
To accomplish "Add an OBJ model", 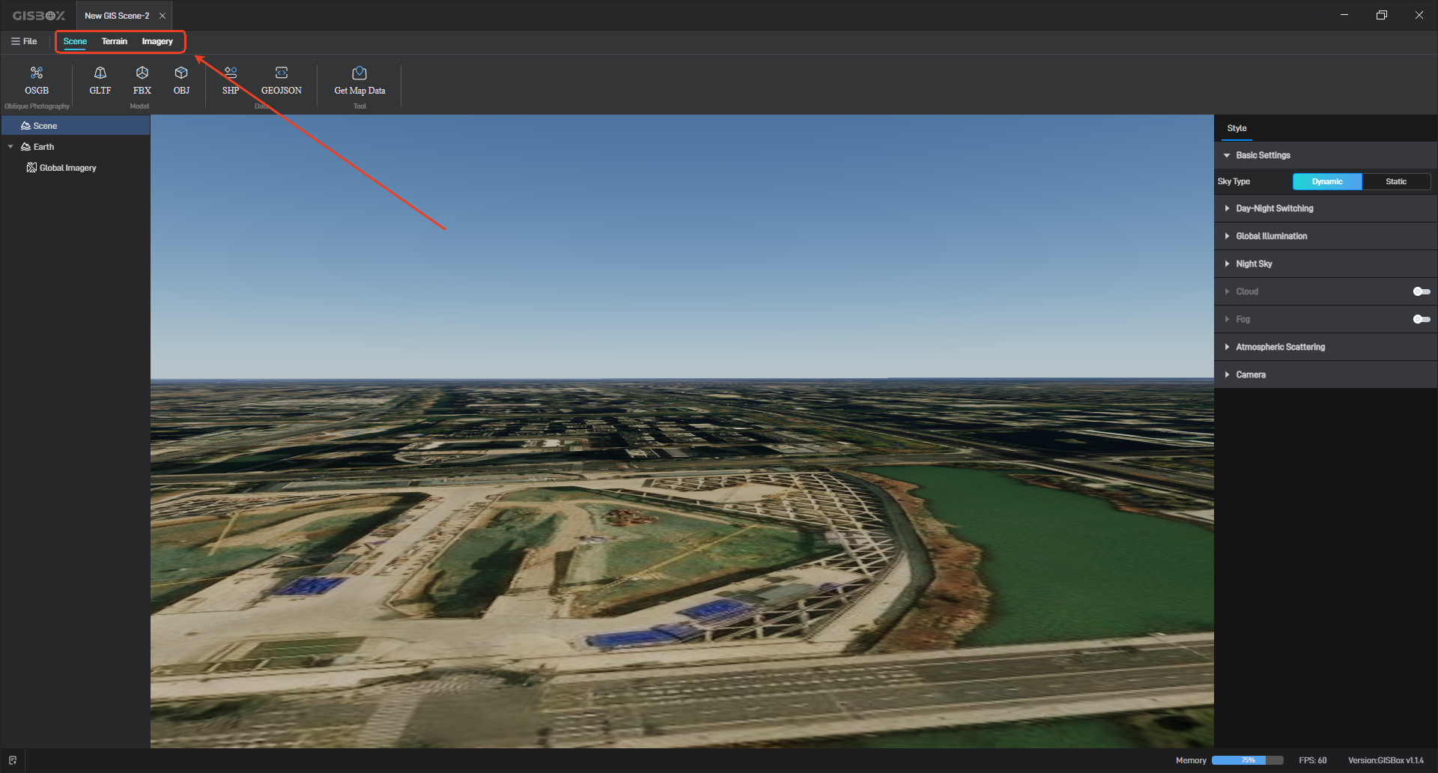I will click(181, 80).
